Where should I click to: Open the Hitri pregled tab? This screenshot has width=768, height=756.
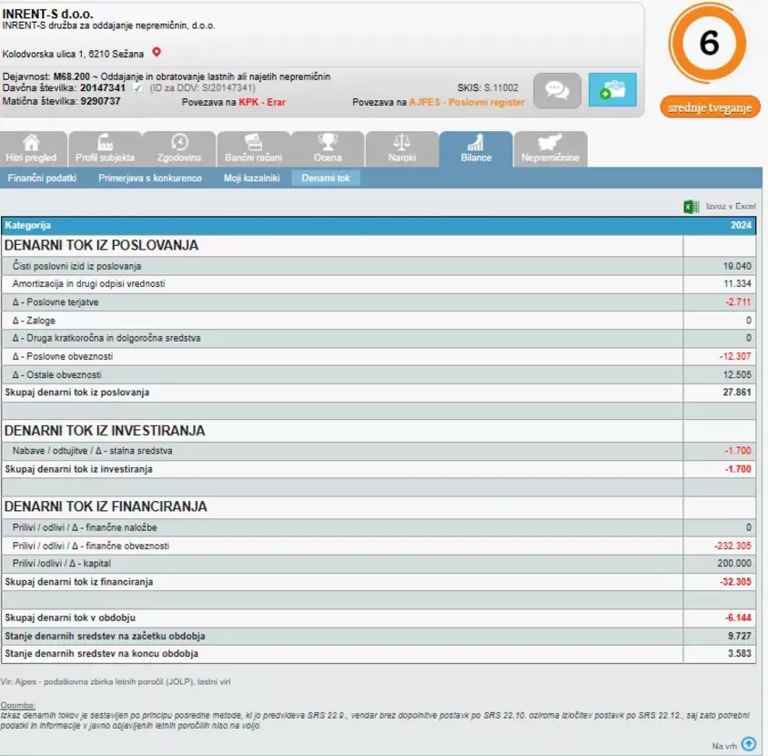31,149
